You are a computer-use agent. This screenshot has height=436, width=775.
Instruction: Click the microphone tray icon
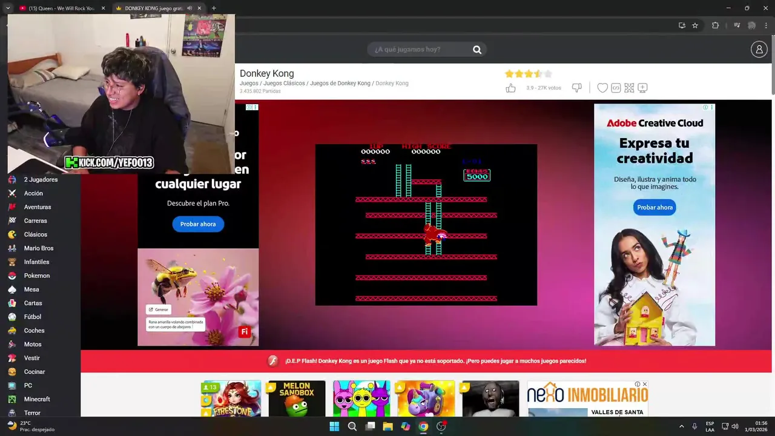click(x=694, y=426)
